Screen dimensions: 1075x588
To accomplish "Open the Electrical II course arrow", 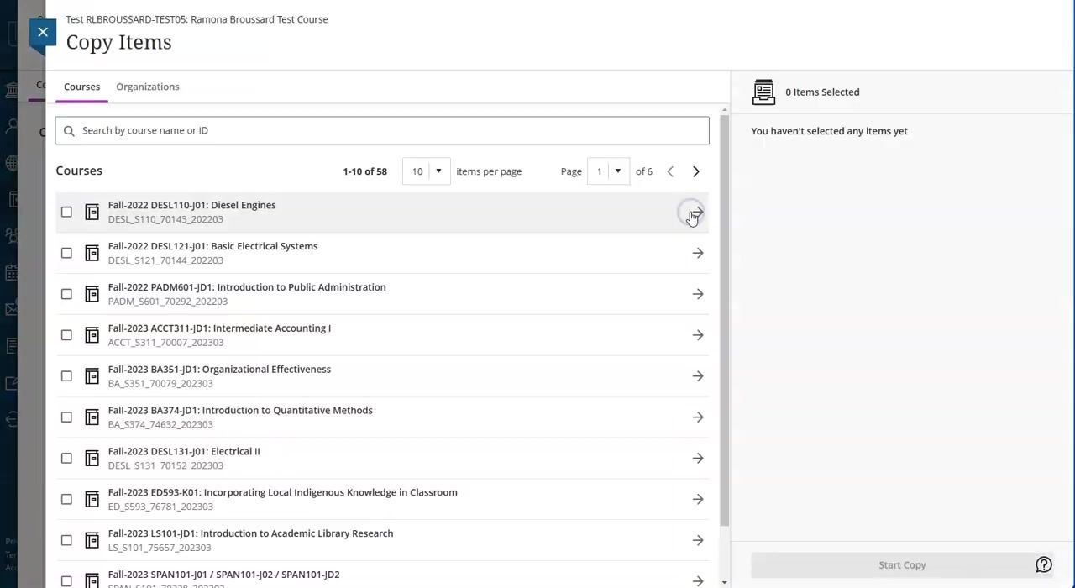I will coord(697,459).
